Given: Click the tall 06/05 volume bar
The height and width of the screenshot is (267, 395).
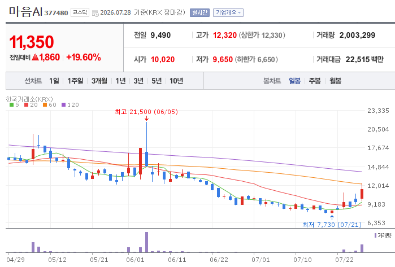Looking at the screenshot, I should pyautogui.click(x=146, y=242).
